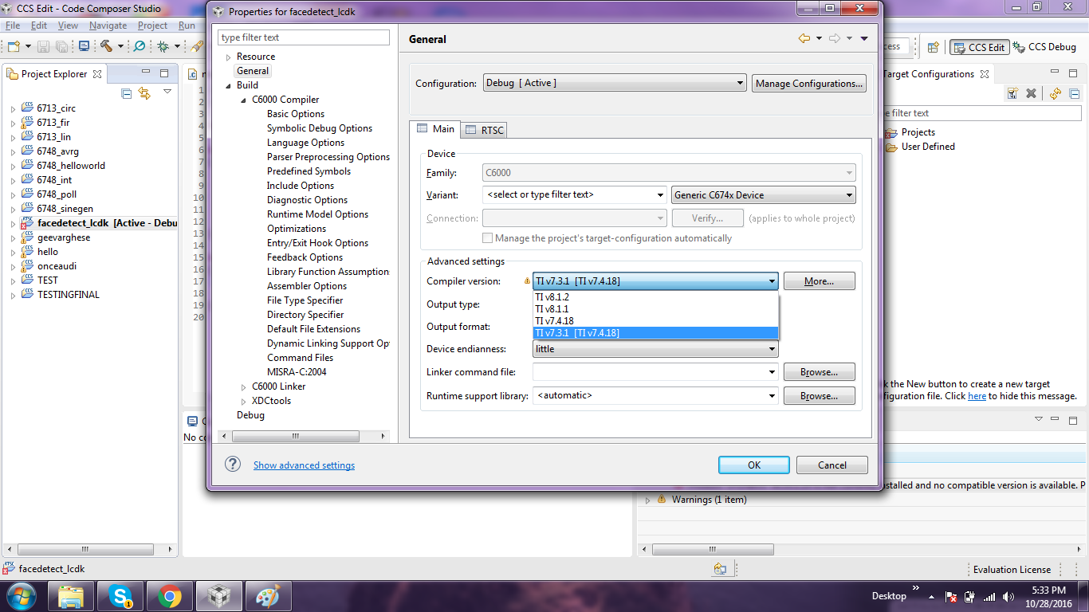Click Show advanced settings link
Image resolution: width=1089 pixels, height=612 pixels.
point(304,465)
